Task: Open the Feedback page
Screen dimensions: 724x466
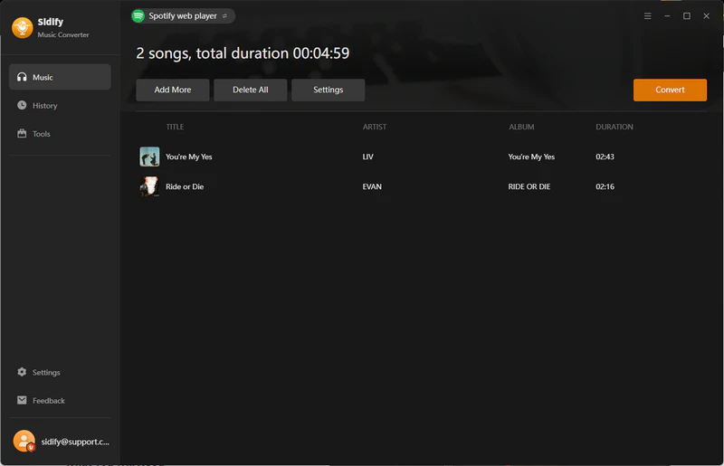Action: pyautogui.click(x=60, y=401)
